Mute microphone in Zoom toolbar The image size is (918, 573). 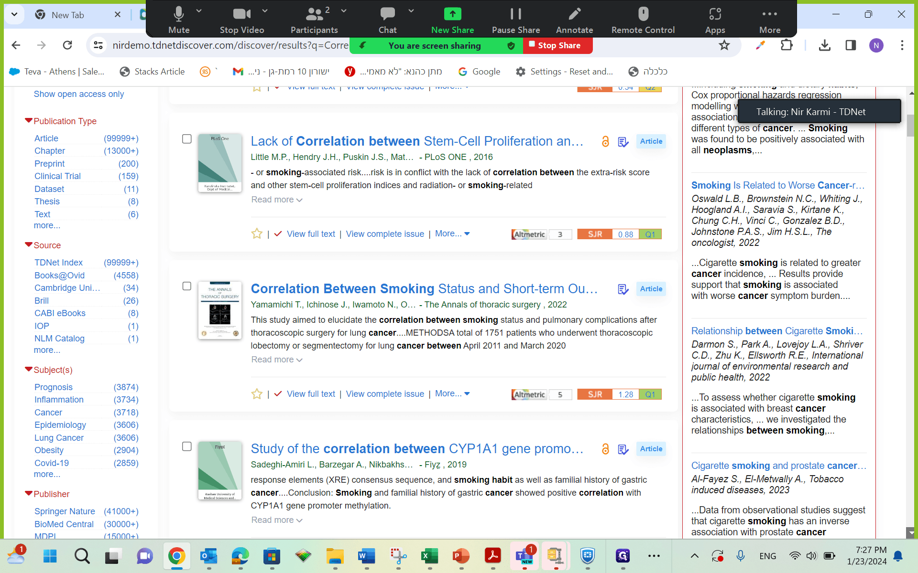tap(179, 20)
